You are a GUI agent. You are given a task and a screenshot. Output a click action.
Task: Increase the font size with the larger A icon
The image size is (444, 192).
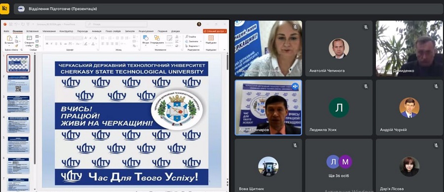pyautogui.click(x=85, y=38)
